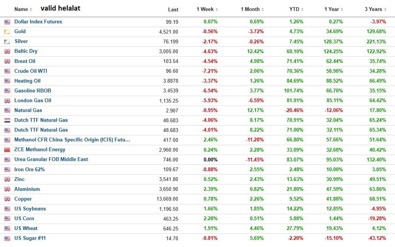
Task: Open the Crude Oil WTI link
Action: point(31,71)
